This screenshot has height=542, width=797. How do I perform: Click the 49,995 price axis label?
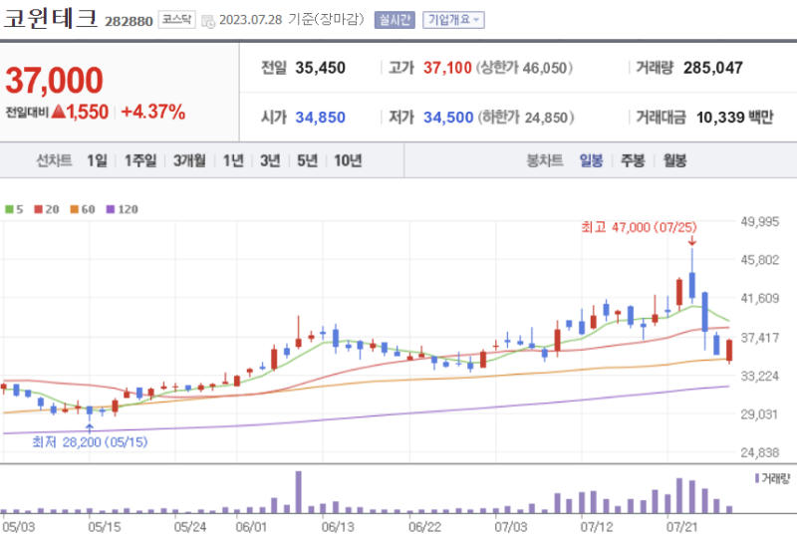point(759,221)
